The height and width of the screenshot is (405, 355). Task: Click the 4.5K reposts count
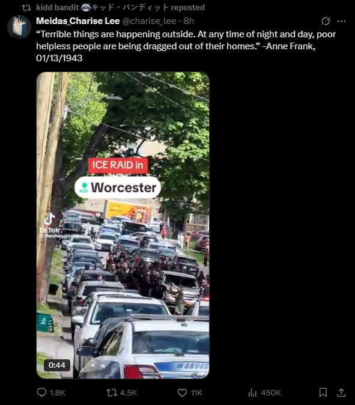coord(129,393)
